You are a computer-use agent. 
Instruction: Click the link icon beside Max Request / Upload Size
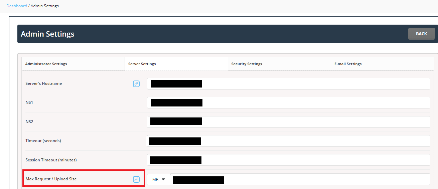pos(136,179)
